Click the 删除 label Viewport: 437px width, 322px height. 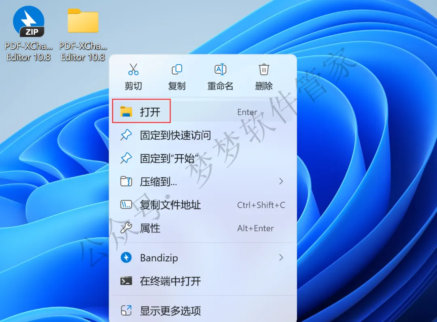[264, 85]
